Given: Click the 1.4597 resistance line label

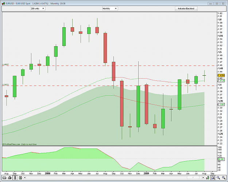Looking at the screenshot, I should tap(6, 64).
